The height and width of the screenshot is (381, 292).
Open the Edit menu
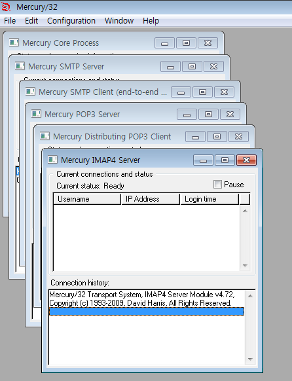(31, 21)
